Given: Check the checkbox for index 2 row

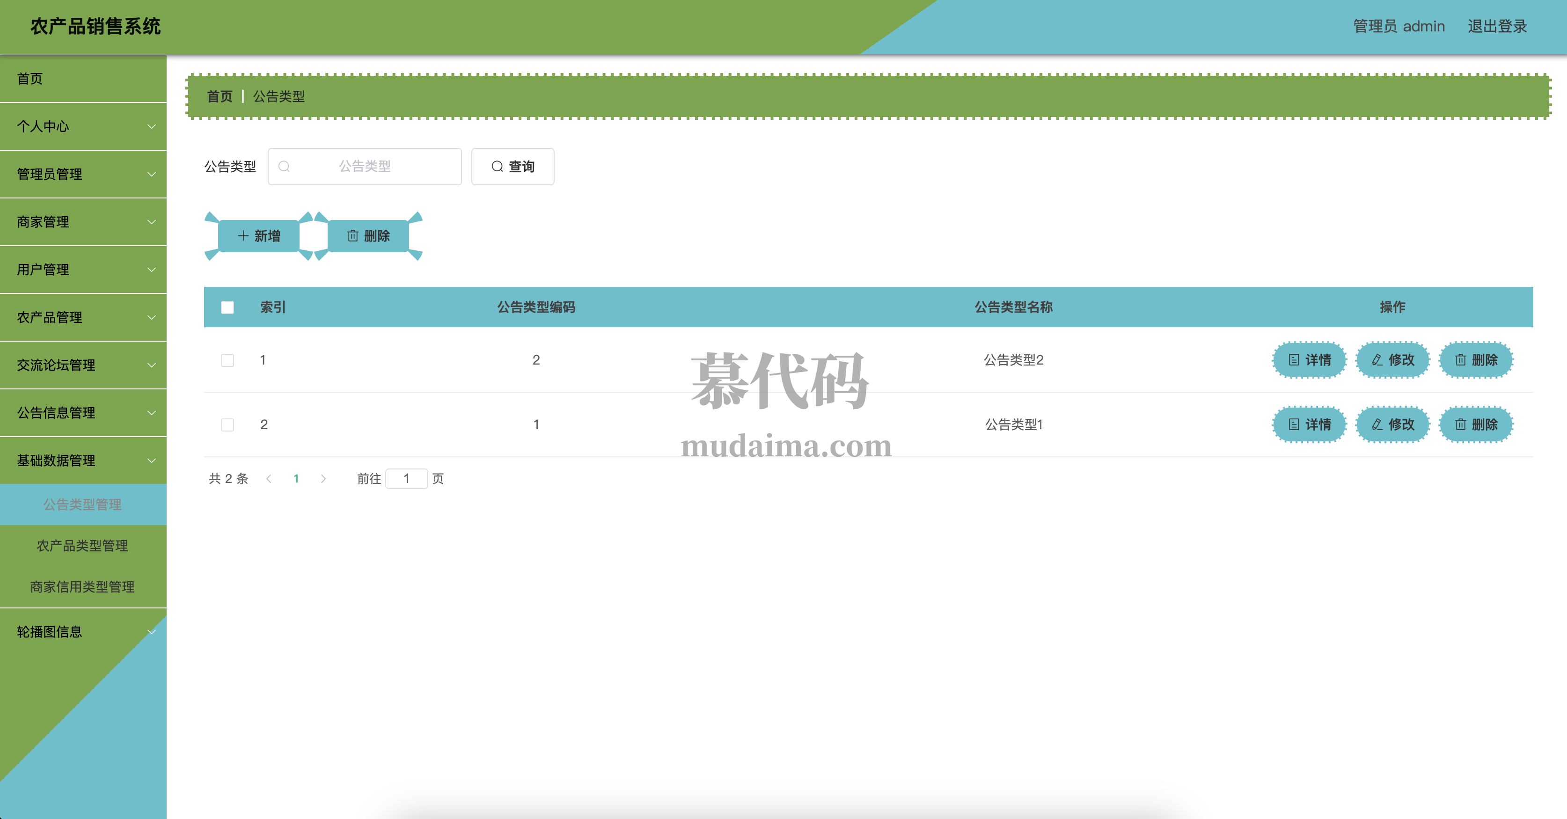Looking at the screenshot, I should pos(227,425).
